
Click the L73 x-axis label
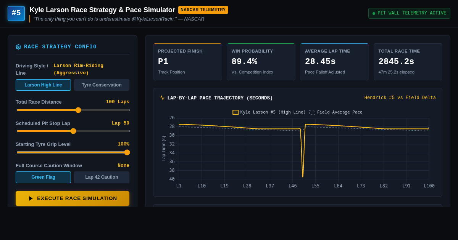pos(361,186)
